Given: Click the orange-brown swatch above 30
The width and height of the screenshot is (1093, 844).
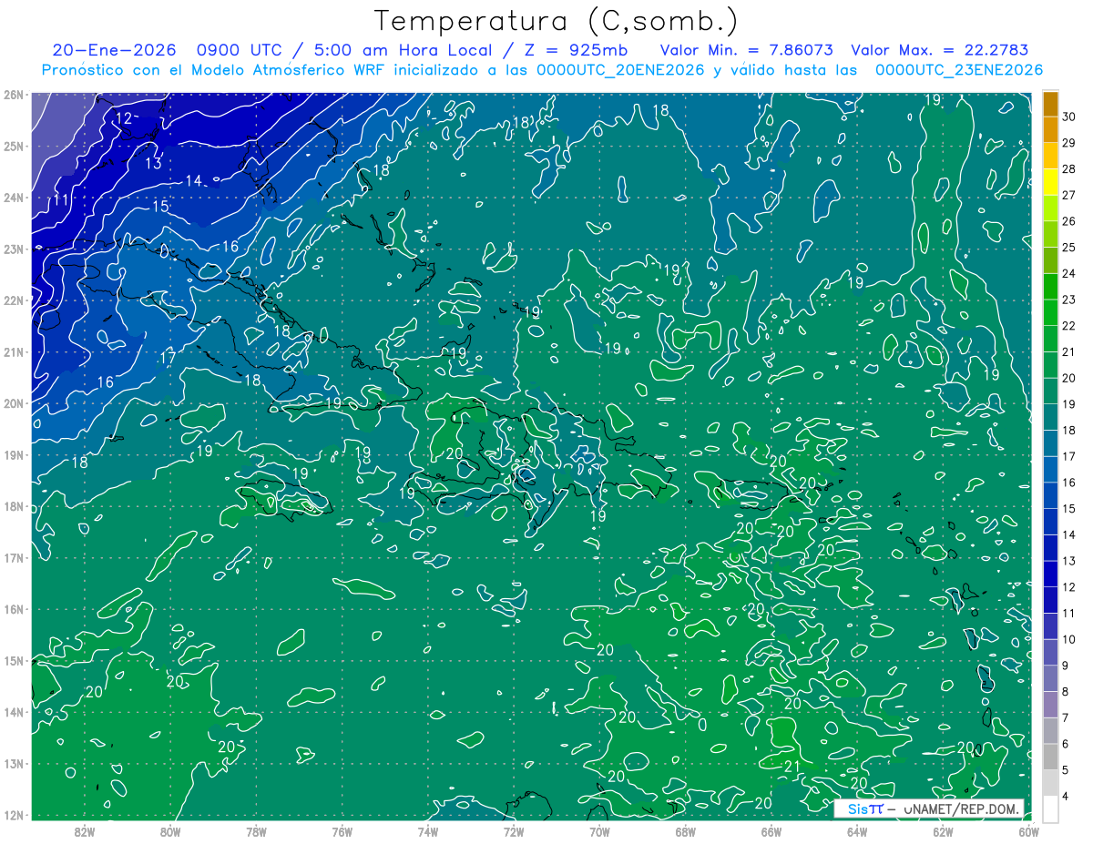Looking at the screenshot, I should point(1050,104).
